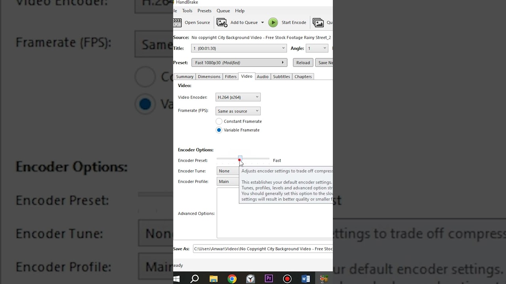Image resolution: width=506 pixels, height=284 pixels.
Task: Click the 'Video Encoder:' label
Action: coord(193,97)
